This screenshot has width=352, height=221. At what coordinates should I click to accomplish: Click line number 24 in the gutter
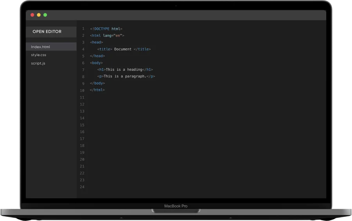click(82, 187)
